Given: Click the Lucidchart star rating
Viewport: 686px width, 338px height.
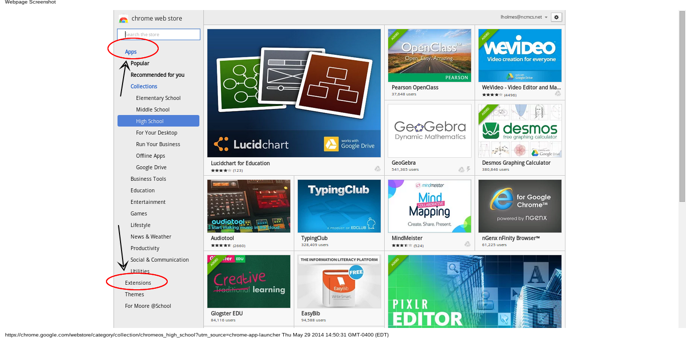Looking at the screenshot, I should point(221,170).
